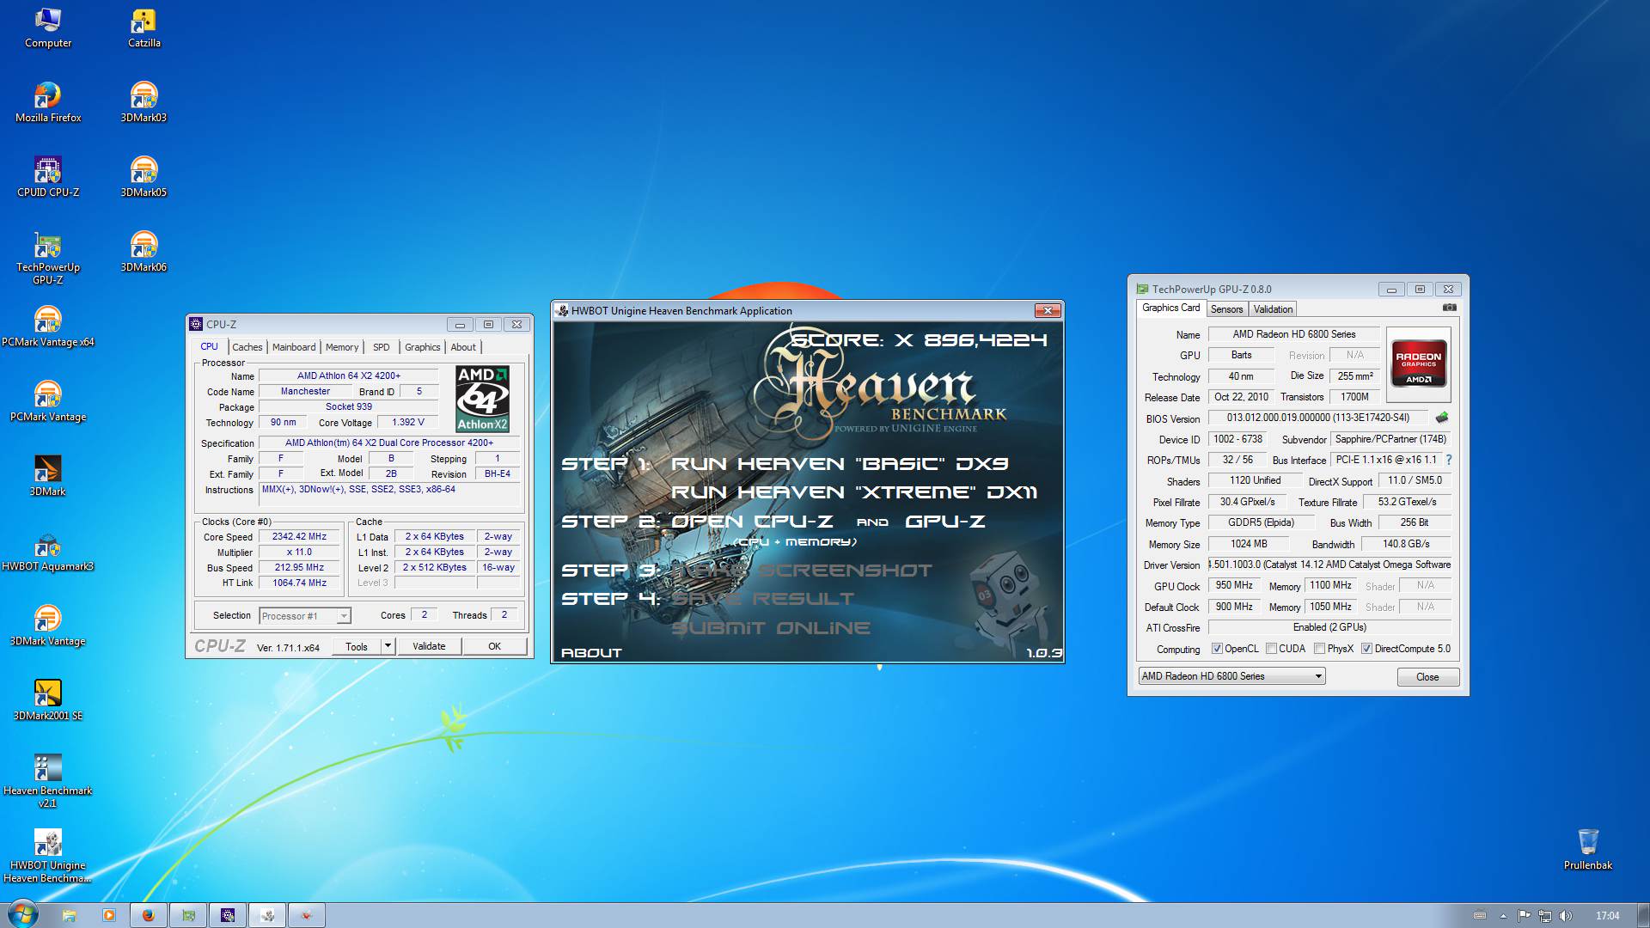
Task: Click the Action Center flag tray icon
Action: tap(1524, 916)
